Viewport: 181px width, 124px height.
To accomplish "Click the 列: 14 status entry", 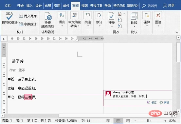I will 86,121.
